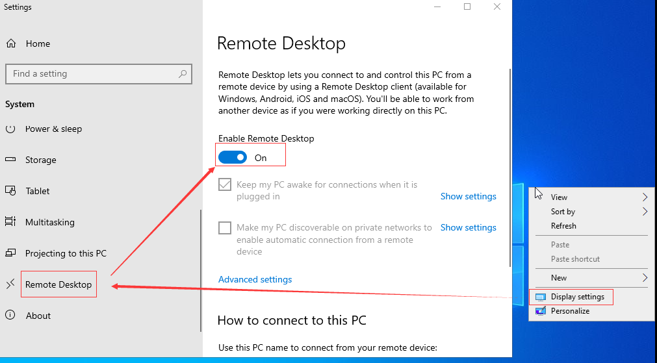
Task: Expand the Sort by submenu arrow
Action: point(645,212)
